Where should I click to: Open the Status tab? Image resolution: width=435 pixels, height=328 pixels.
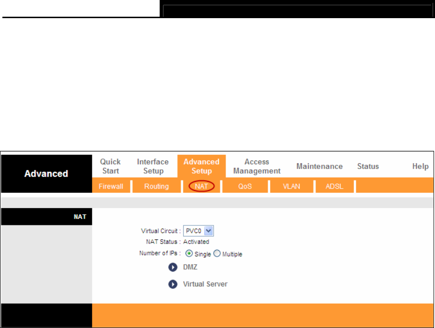[368, 166]
